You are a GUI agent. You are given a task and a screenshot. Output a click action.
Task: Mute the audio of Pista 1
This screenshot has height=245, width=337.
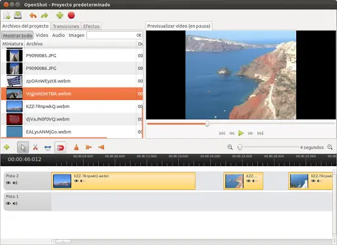[15, 204]
